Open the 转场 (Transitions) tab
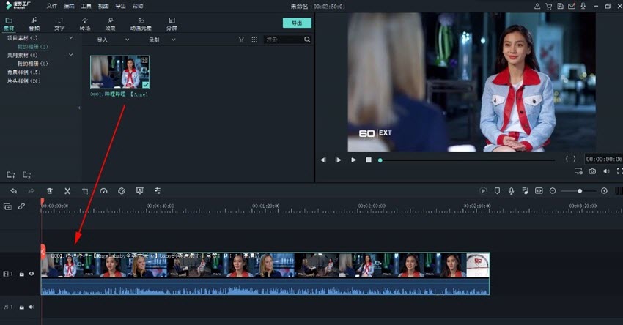This screenshot has width=623, height=325. pyautogui.click(x=84, y=24)
